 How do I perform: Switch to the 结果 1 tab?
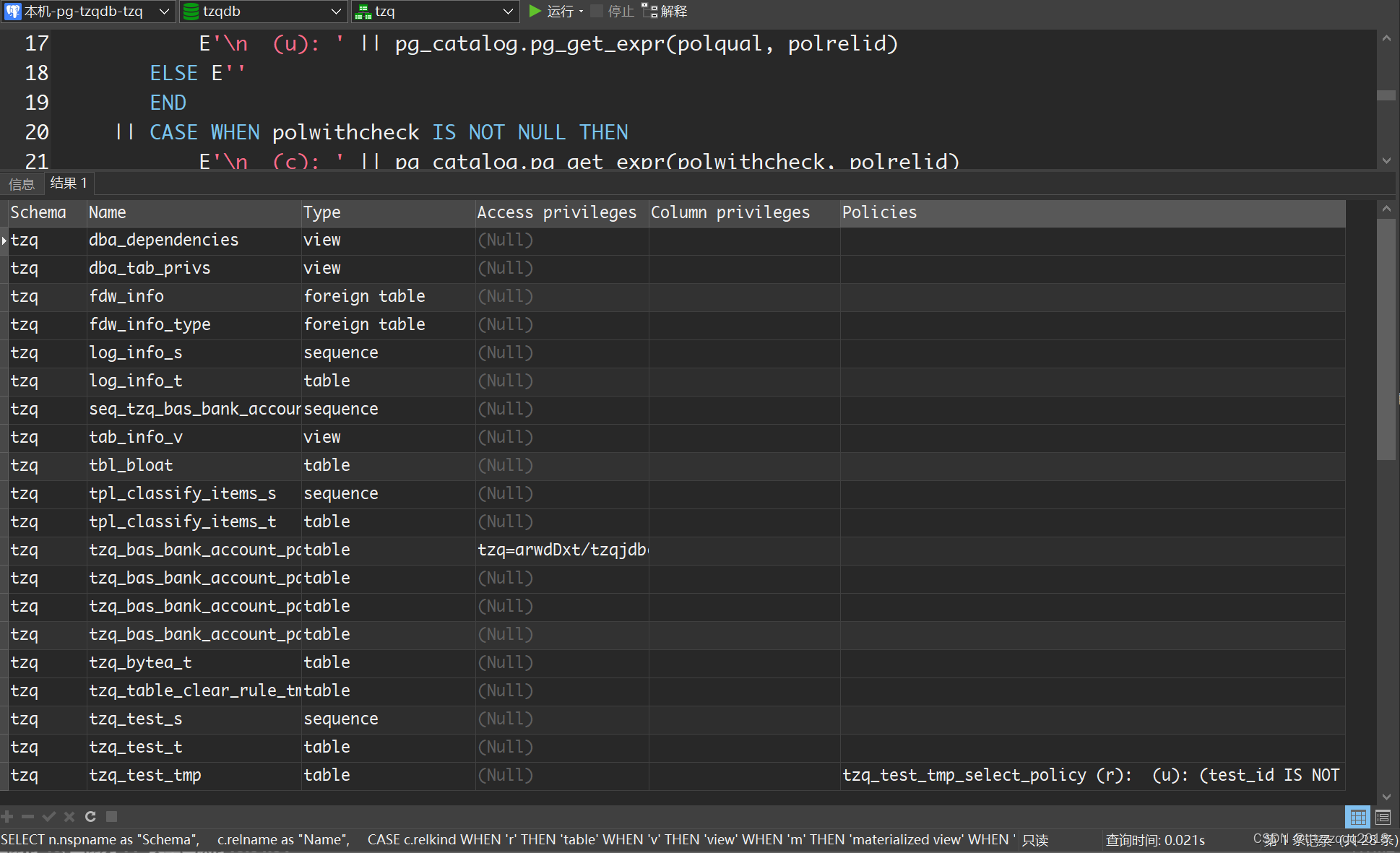pos(68,183)
